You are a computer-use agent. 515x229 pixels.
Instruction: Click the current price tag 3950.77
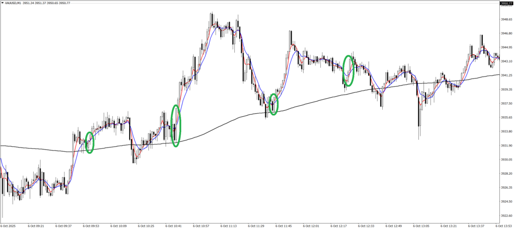click(x=506, y=4)
